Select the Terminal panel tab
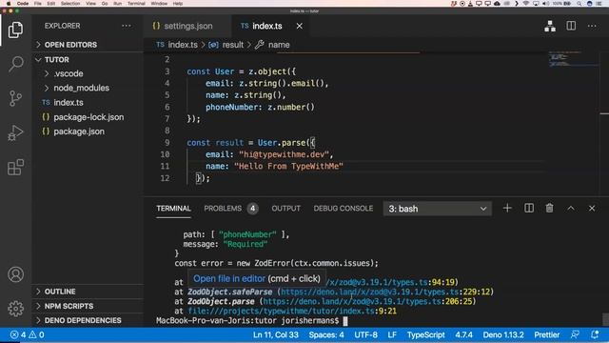 pyautogui.click(x=173, y=209)
